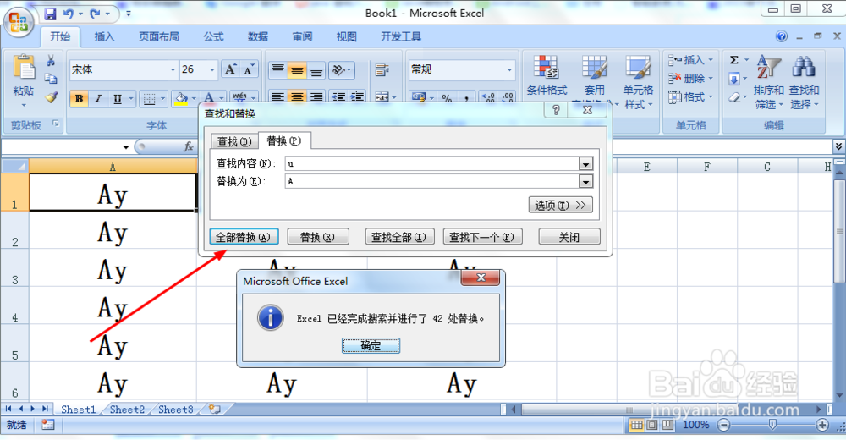Click 格式 format cells button
846x440 pixels.
[x=690, y=97]
